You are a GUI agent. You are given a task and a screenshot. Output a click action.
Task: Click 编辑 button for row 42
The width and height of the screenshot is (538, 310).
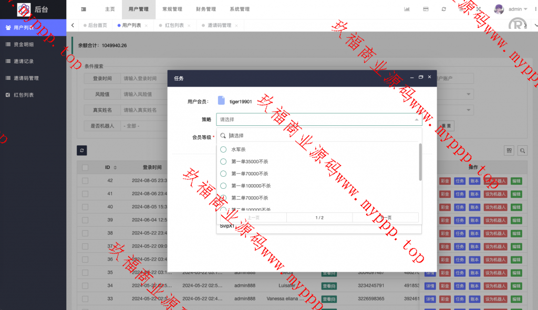(516, 180)
